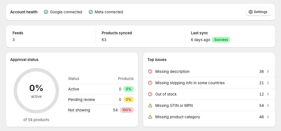
Task: Click the Meta connected label
Action: point(109,12)
